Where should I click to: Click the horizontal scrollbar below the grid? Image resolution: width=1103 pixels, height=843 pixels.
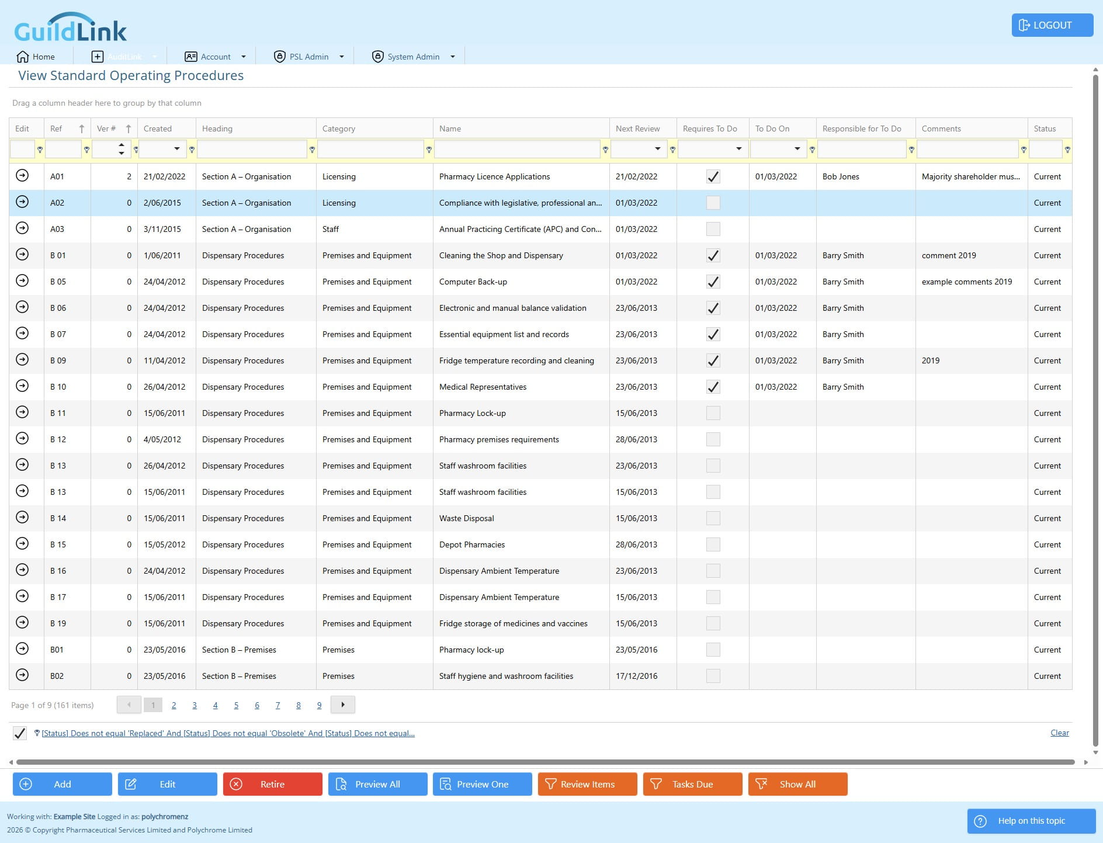click(x=545, y=762)
